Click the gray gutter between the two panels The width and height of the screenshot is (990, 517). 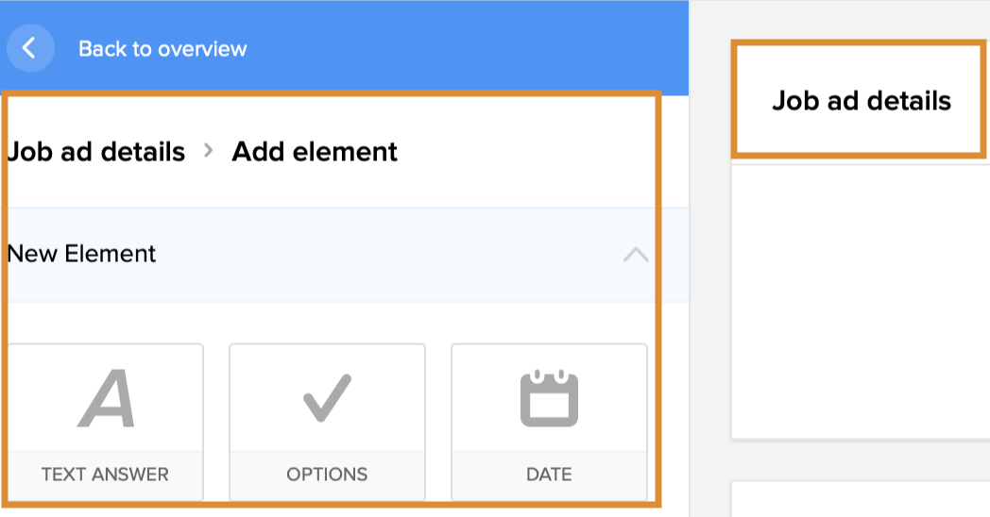point(709,283)
